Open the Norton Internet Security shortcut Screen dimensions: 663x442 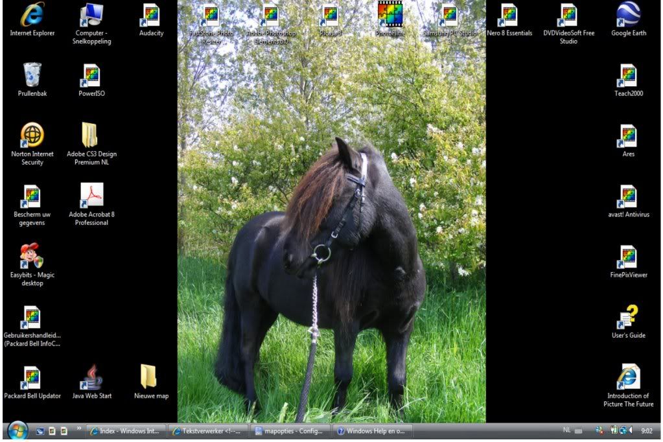click(32, 136)
